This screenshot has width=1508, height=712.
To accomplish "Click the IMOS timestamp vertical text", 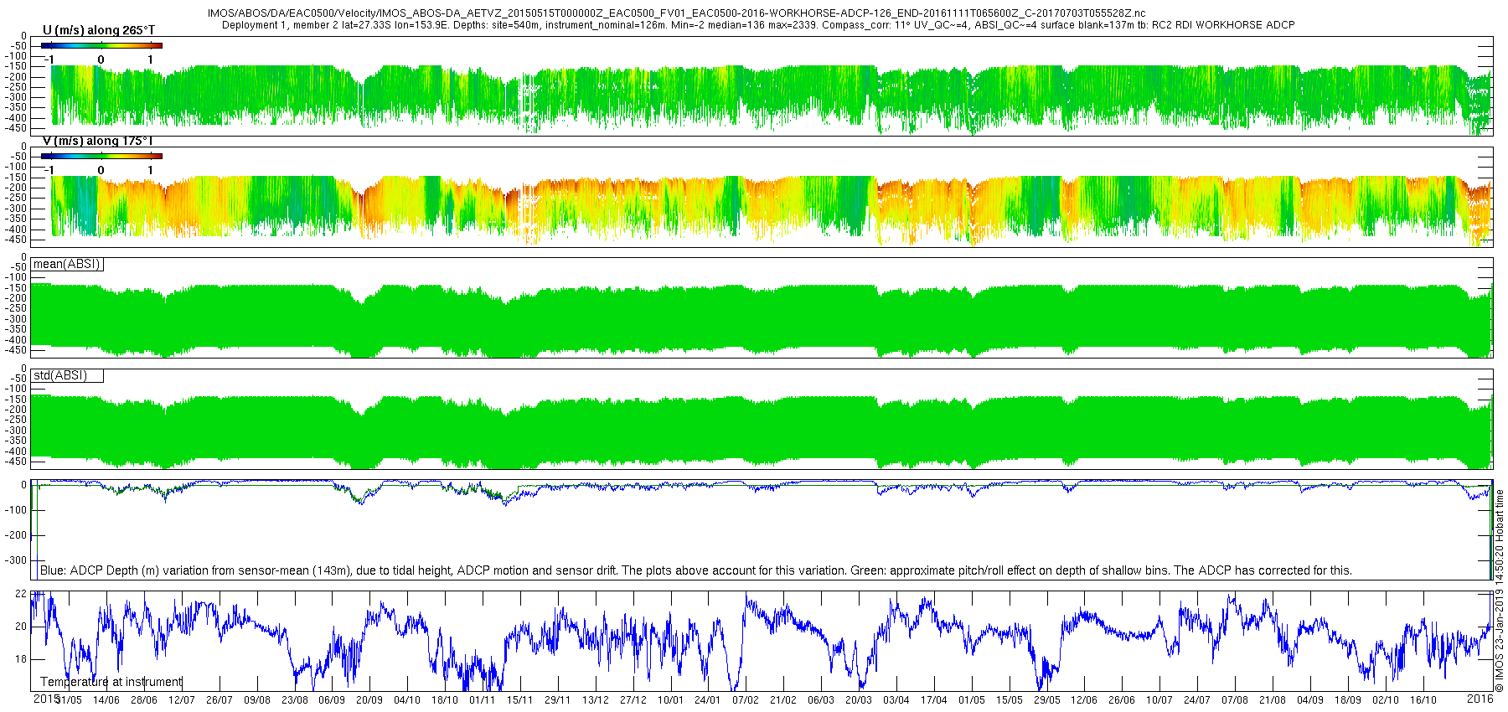I will pos(1500,591).
